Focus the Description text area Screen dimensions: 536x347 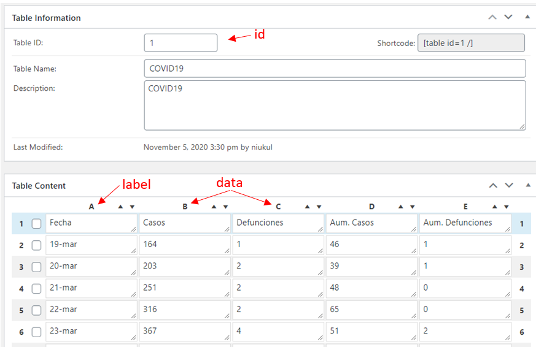[x=335, y=105]
